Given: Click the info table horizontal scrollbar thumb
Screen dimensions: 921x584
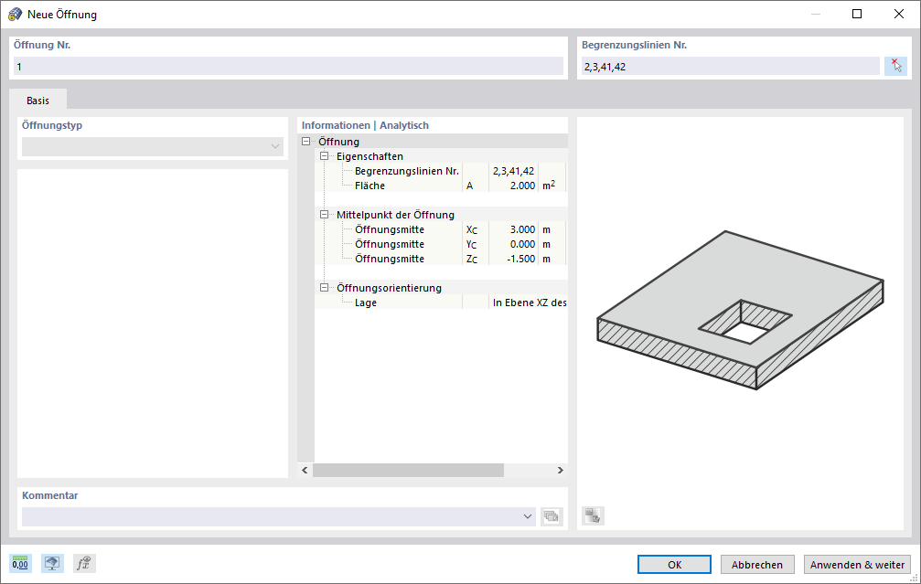Looking at the screenshot, I should 408,470.
